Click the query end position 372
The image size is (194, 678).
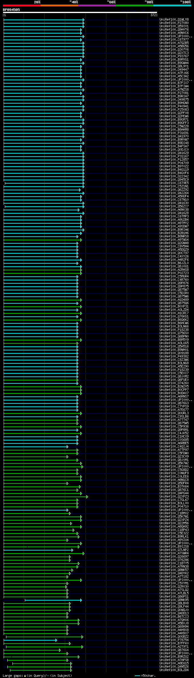click(x=153, y=15)
